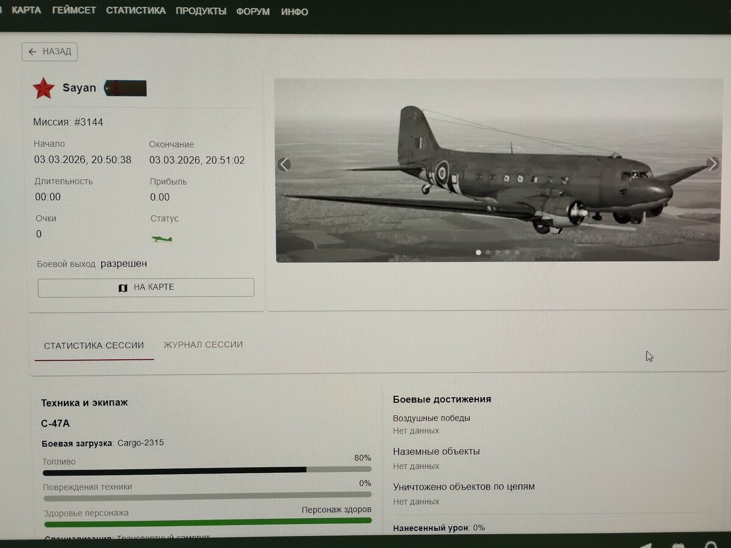Screen dimensions: 731x548
Task: Go back using the НАЗАД button
Action: coord(50,52)
